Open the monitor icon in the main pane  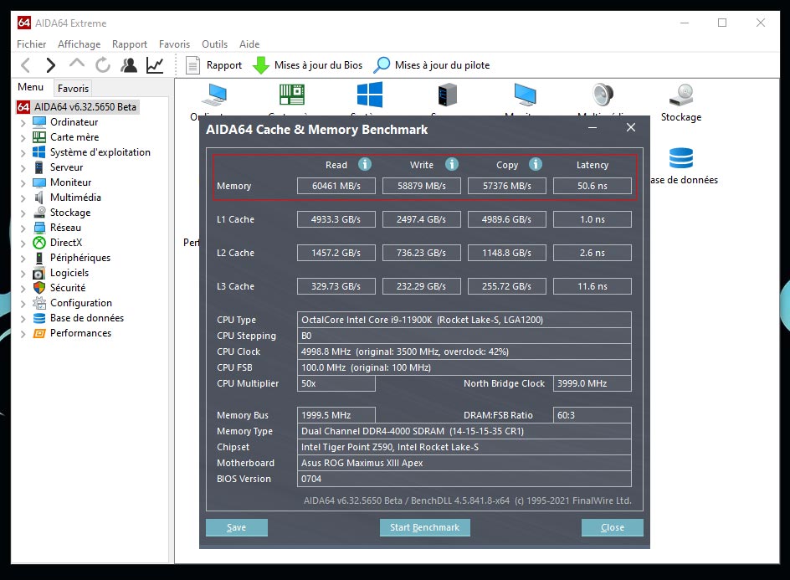(x=525, y=95)
